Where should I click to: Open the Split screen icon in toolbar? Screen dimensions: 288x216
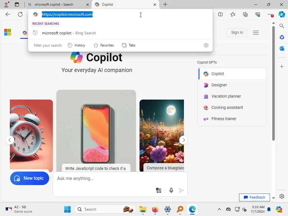(220, 14)
